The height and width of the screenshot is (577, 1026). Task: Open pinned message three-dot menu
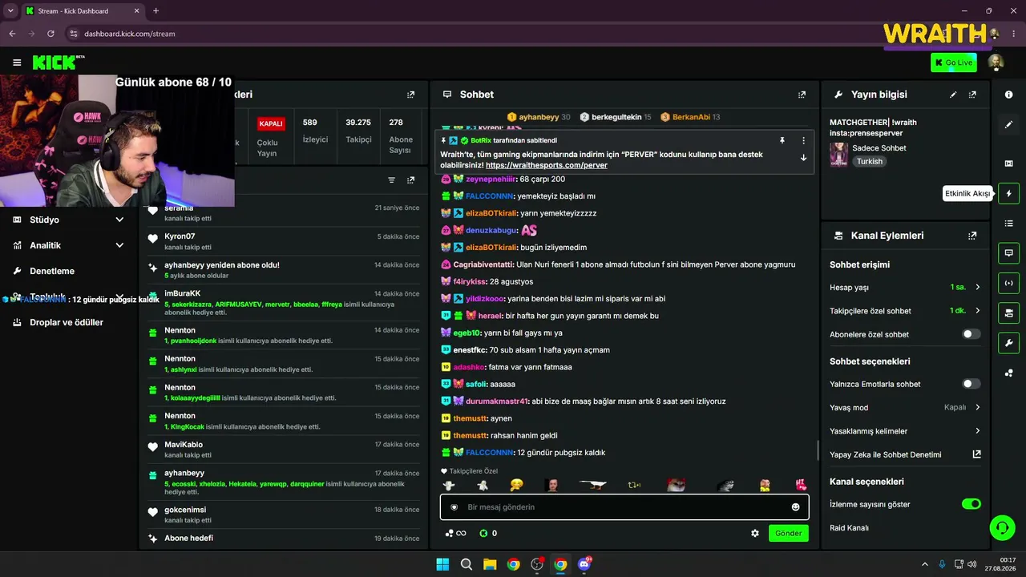click(x=803, y=140)
